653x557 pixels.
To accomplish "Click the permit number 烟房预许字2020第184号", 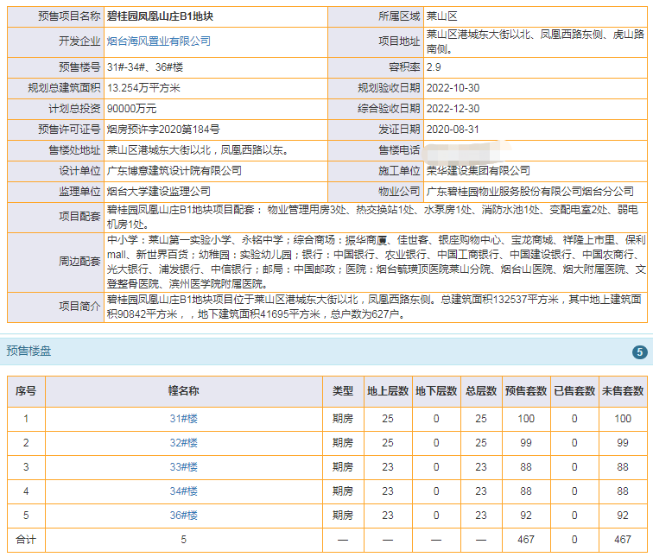I will (x=162, y=130).
